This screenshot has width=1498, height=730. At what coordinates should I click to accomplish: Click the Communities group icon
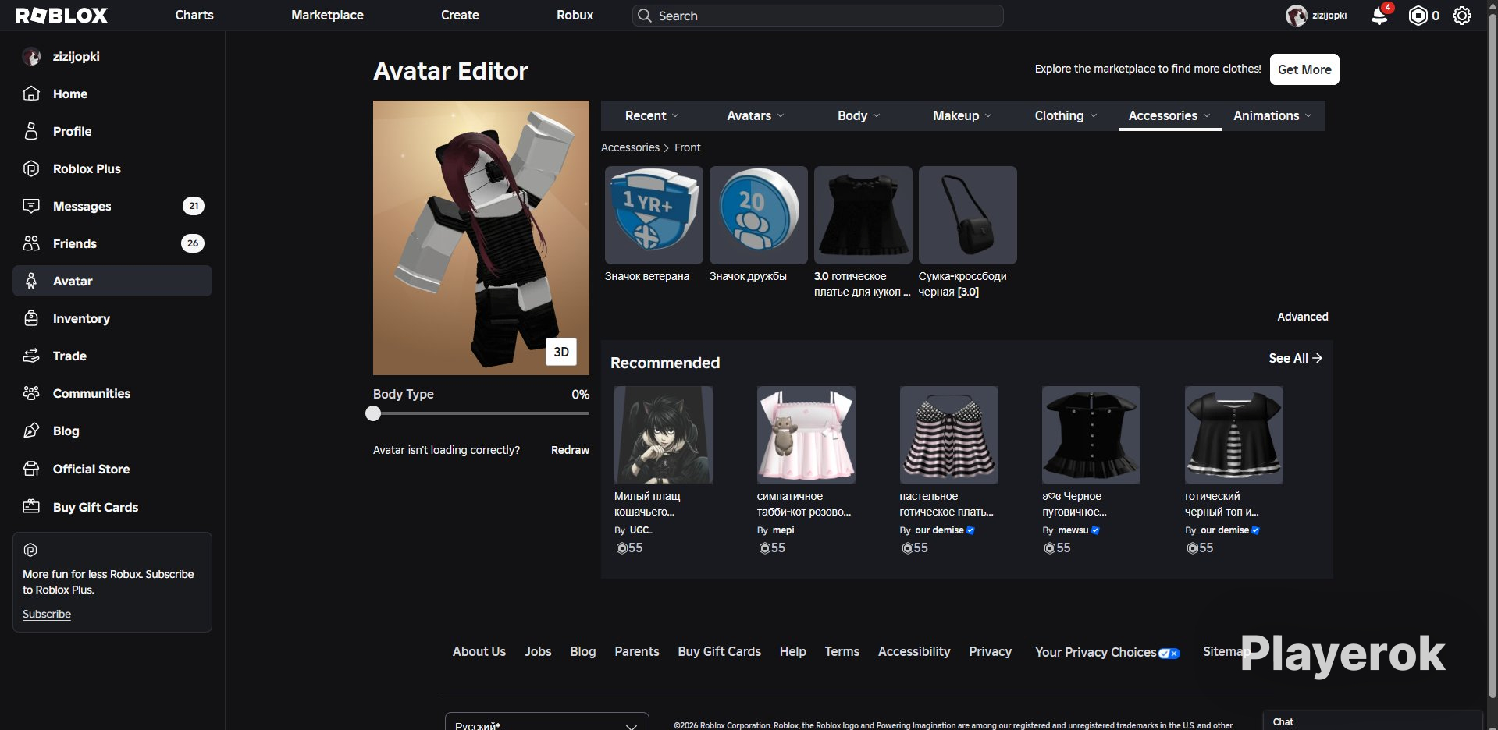click(31, 393)
